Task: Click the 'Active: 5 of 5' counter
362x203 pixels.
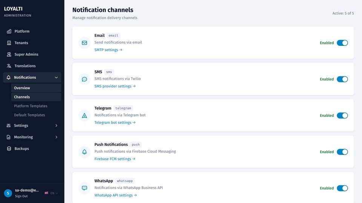Action: (x=343, y=14)
